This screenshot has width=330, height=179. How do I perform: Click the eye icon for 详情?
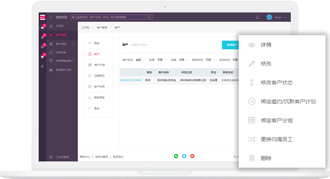pyautogui.click(x=251, y=45)
